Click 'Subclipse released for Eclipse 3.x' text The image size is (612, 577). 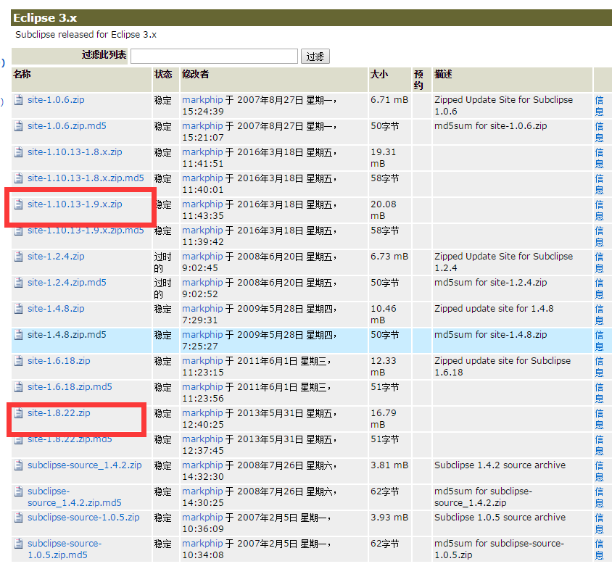pos(86,35)
